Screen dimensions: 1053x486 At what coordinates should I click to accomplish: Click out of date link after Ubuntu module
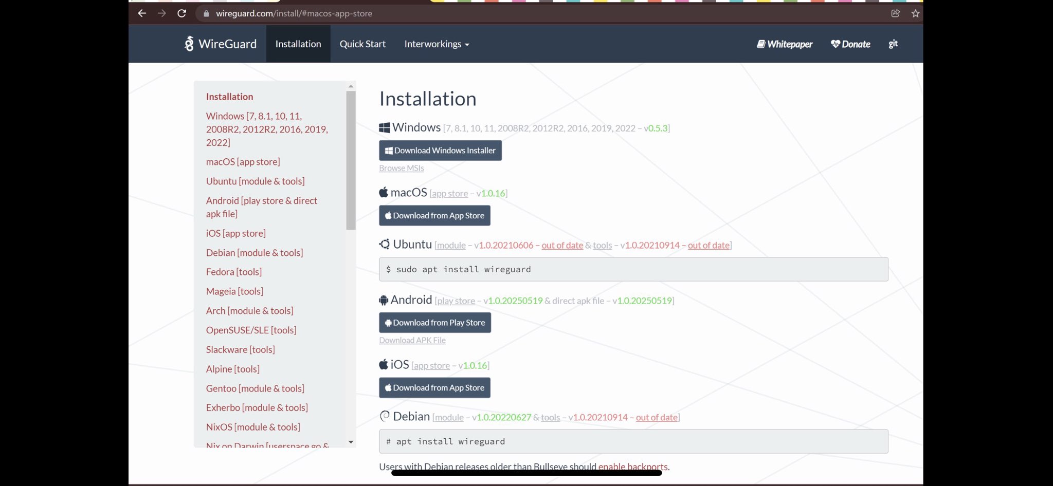[x=562, y=246]
